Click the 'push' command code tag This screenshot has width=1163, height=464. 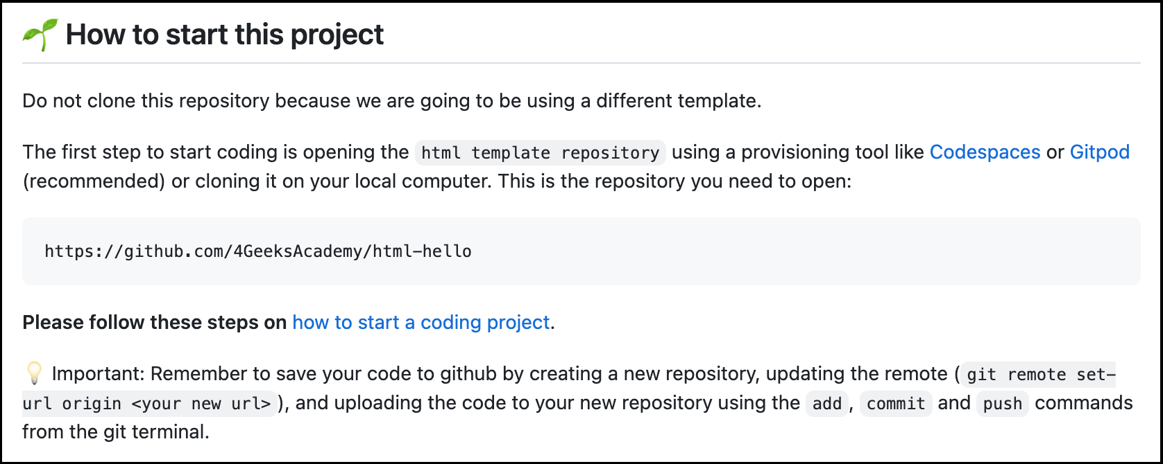(x=1002, y=404)
